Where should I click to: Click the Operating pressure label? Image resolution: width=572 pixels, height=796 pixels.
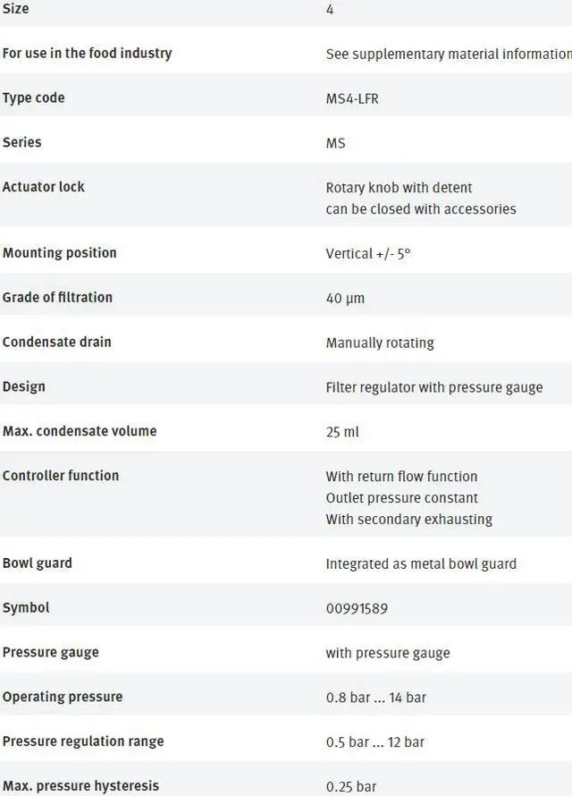click(63, 697)
